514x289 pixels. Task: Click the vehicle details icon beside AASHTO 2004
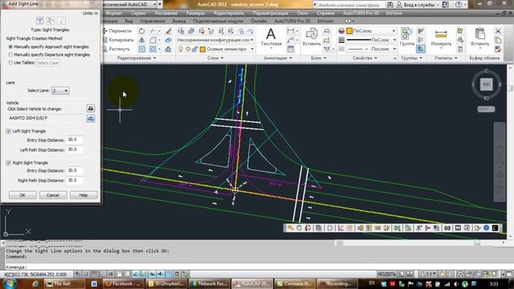click(x=91, y=118)
